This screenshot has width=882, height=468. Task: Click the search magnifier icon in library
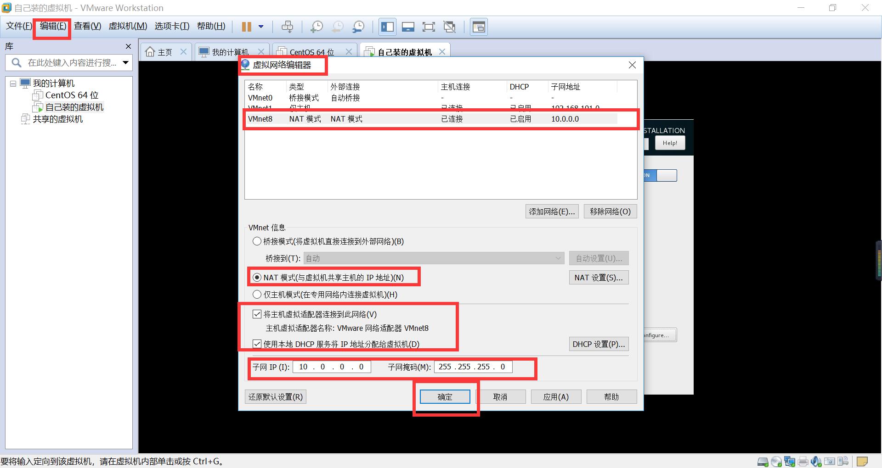(x=17, y=63)
